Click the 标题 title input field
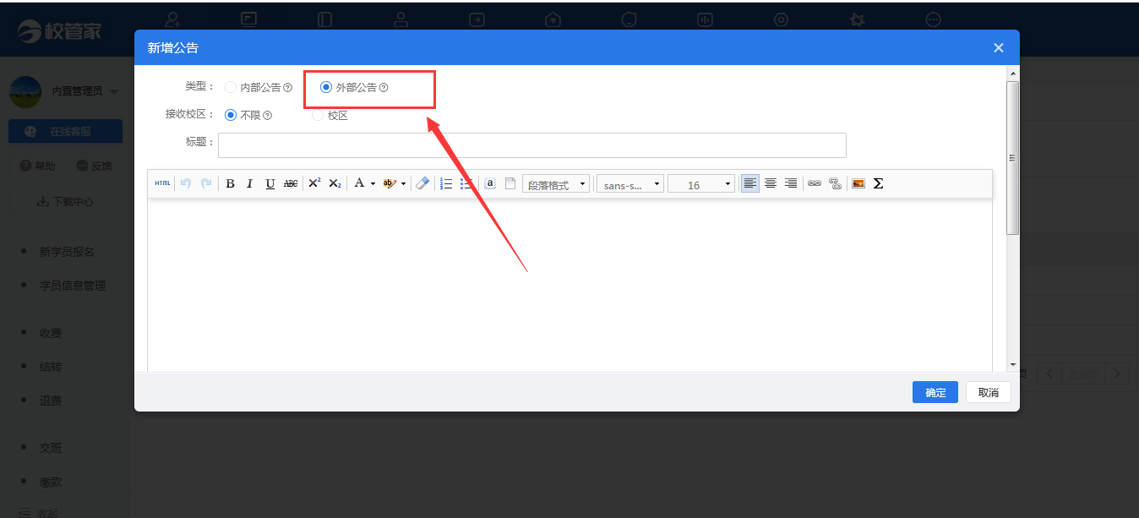 532,145
